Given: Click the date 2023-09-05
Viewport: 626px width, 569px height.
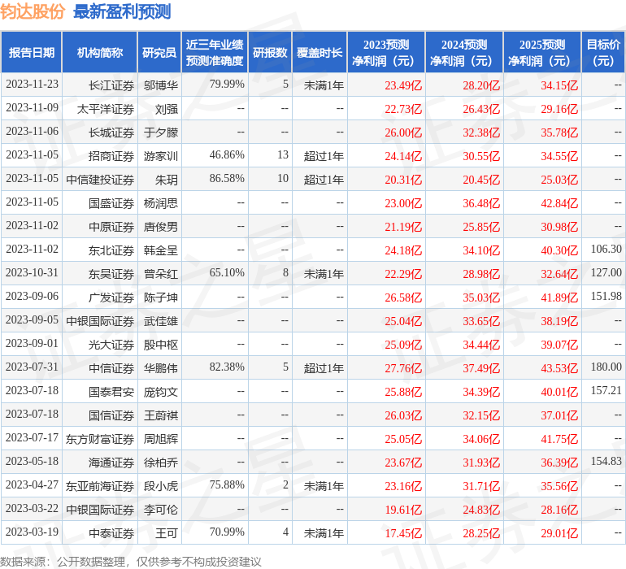Looking at the screenshot, I should 32,319.
